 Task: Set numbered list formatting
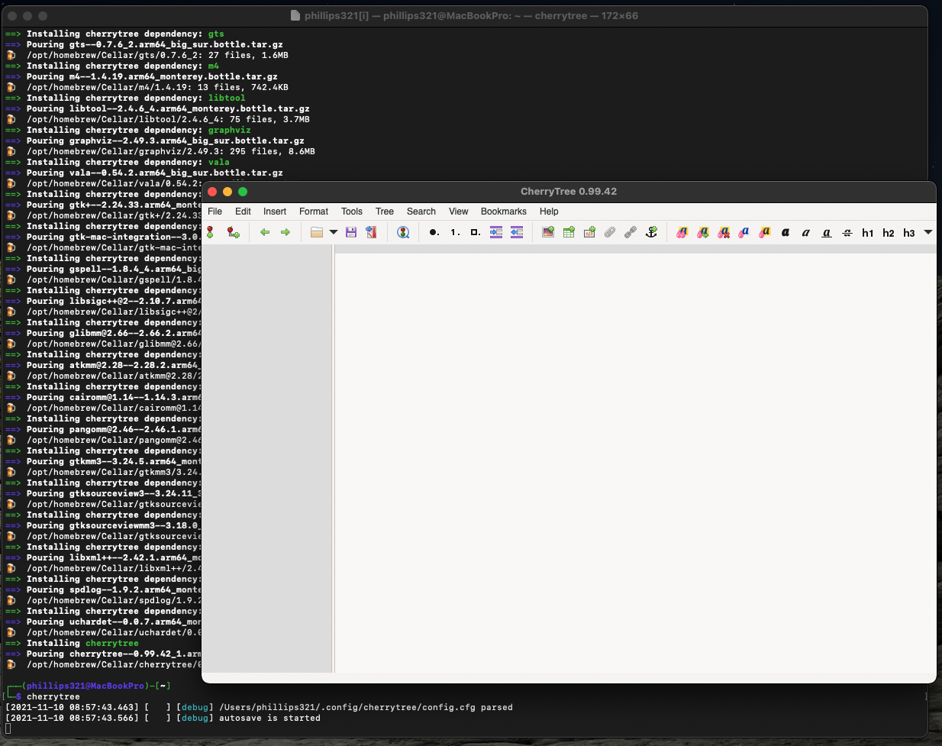tap(455, 232)
